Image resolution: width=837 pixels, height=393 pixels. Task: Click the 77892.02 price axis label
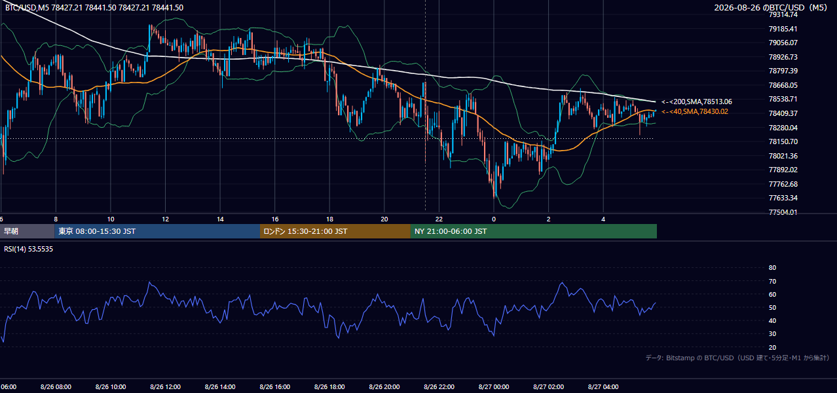tap(783, 170)
